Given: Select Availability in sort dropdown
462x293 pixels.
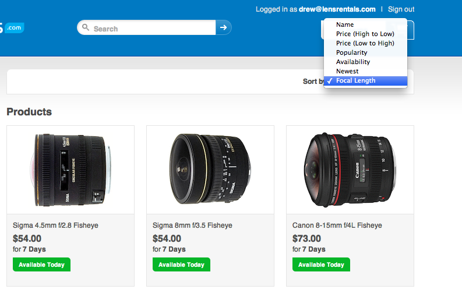Looking at the screenshot, I should pos(353,62).
